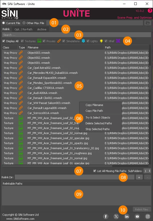Switch to the Relink tab

pyautogui.click(x=6, y=29)
